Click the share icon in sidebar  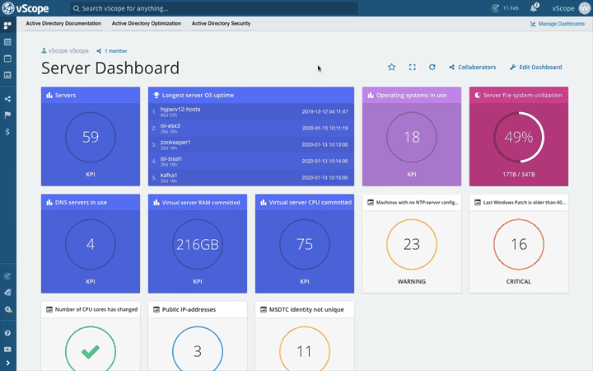(x=7, y=99)
